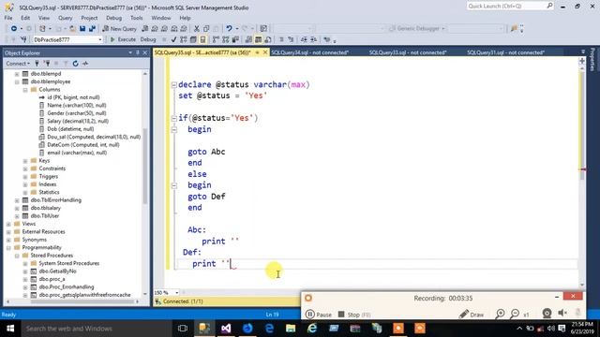Click the Database Engine Query icon
600x337 pixels.
tap(144, 29)
